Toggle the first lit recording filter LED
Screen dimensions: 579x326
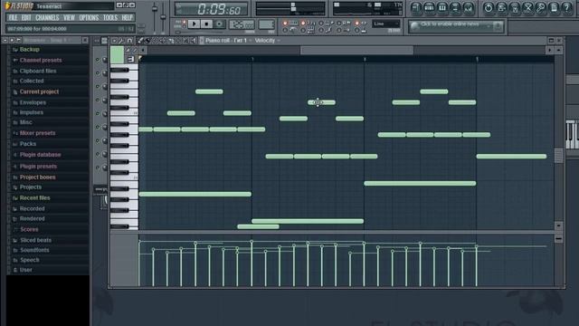(x=285, y=24)
